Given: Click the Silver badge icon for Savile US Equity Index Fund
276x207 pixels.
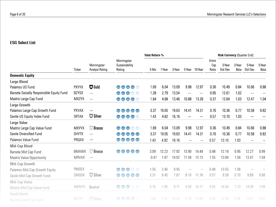Looking at the screenshot, I should [91, 116].
